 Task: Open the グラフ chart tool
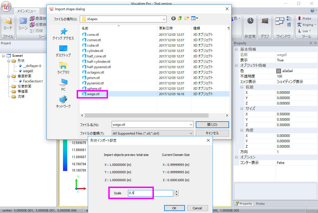(x=265, y=21)
